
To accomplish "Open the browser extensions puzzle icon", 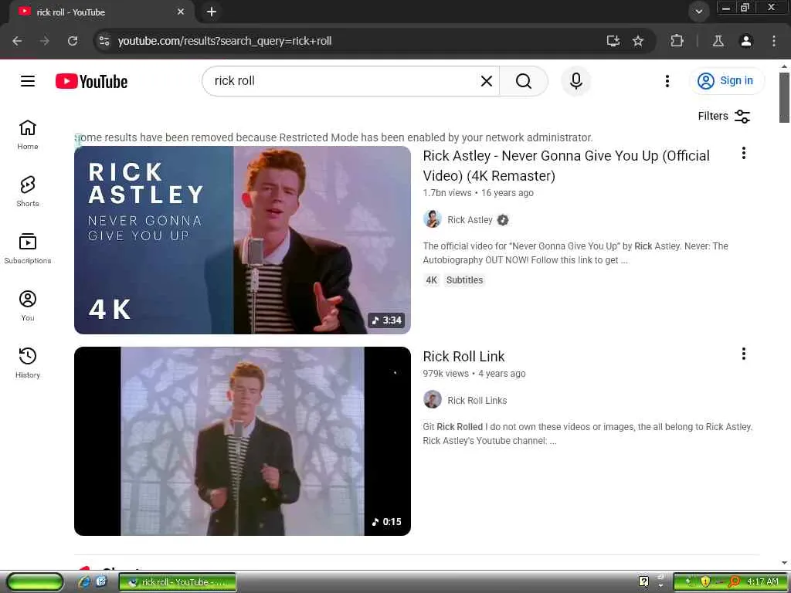I will [x=677, y=41].
